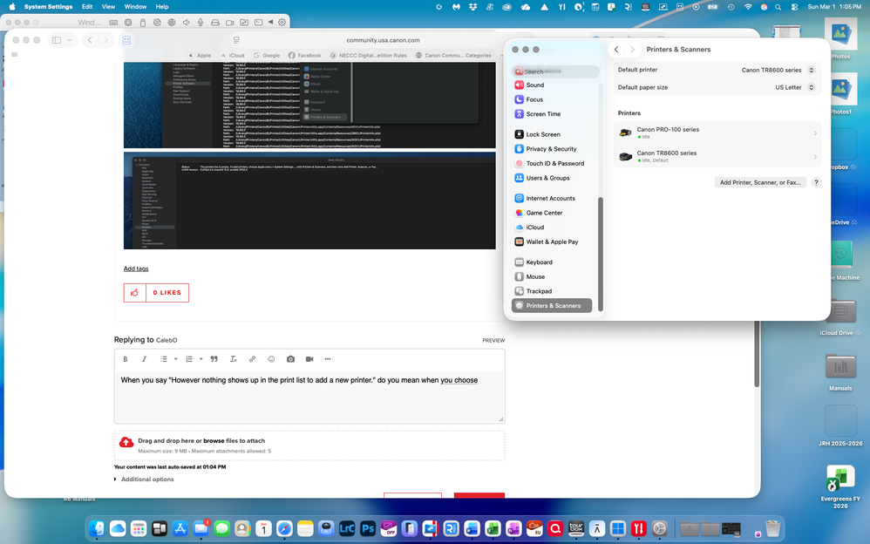Screen dimensions: 870x544
Task: Click the insert video icon in the editor
Action: pos(309,359)
